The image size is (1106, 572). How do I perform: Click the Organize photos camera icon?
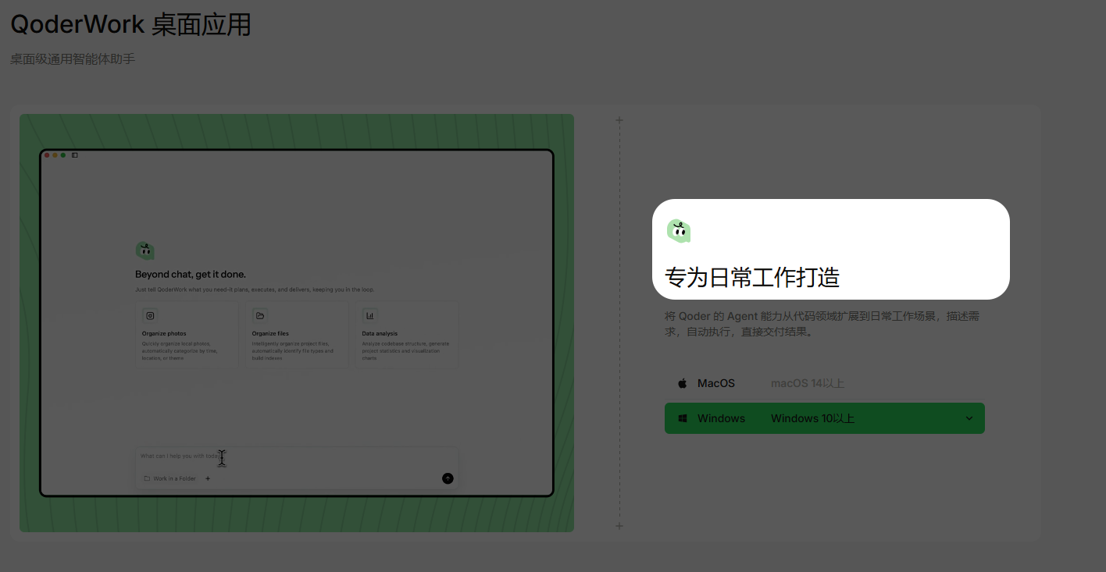(150, 315)
